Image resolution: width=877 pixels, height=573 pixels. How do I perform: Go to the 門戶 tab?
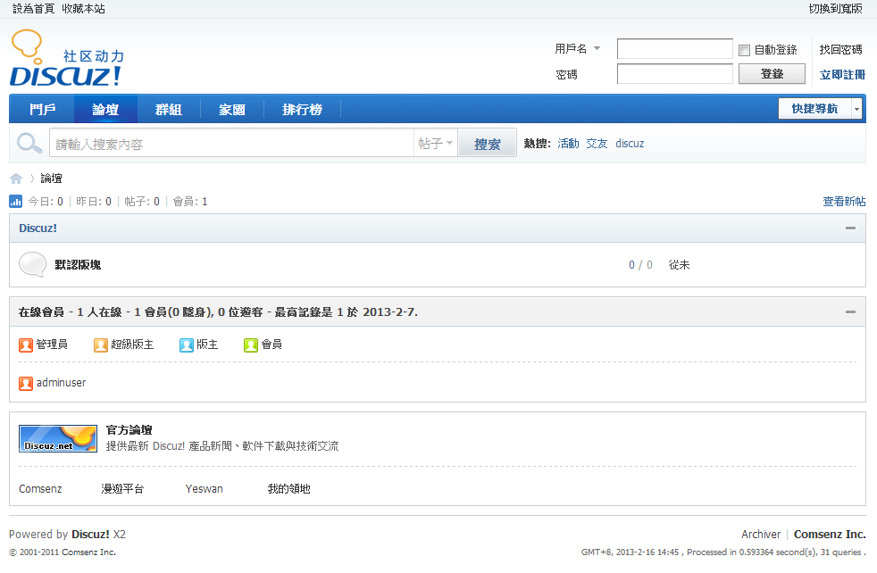[43, 109]
